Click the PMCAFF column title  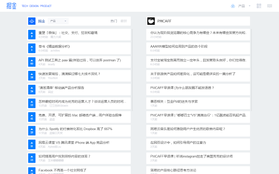pyautogui.click(x=164, y=21)
